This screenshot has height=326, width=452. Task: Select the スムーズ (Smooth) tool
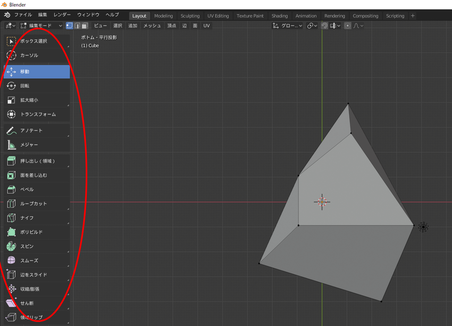pos(37,260)
